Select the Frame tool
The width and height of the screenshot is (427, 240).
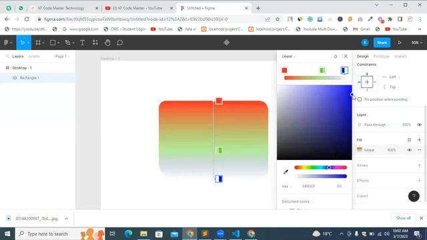[x=38, y=43]
